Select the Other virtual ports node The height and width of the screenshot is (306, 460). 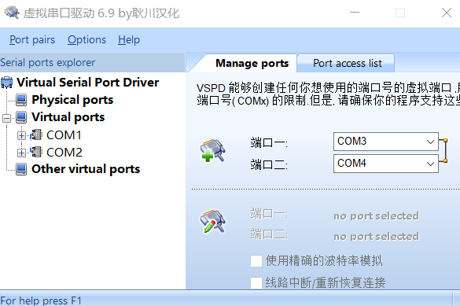tap(86, 169)
